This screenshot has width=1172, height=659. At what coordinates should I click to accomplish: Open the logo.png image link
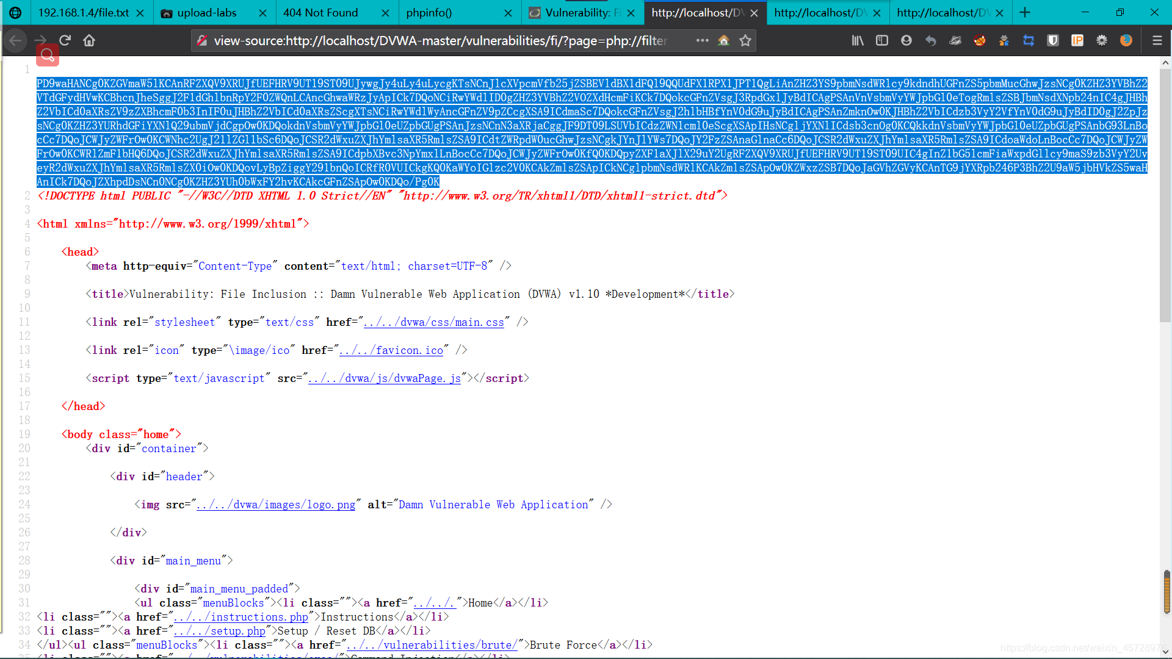coord(276,505)
